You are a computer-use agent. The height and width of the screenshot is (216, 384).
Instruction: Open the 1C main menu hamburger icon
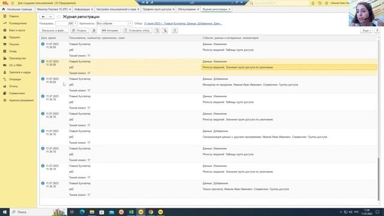[x=13, y=3]
